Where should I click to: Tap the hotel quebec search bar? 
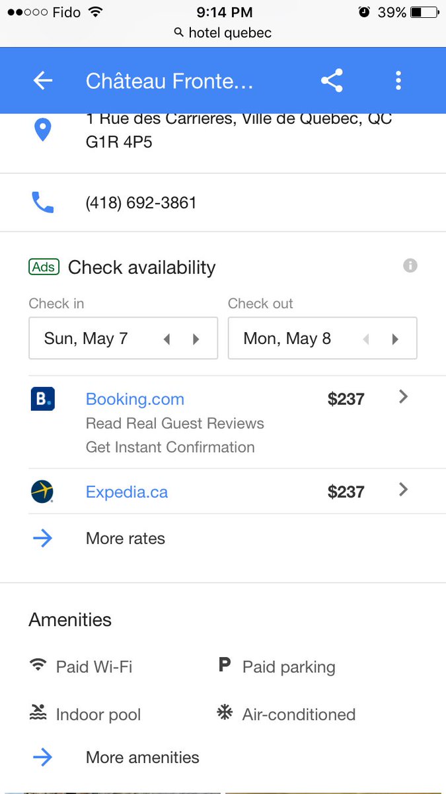click(223, 33)
